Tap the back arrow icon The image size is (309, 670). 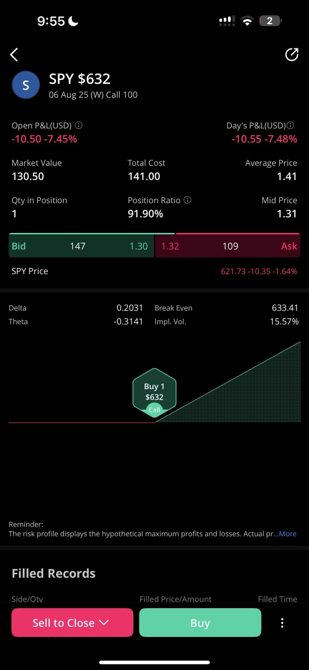point(14,55)
